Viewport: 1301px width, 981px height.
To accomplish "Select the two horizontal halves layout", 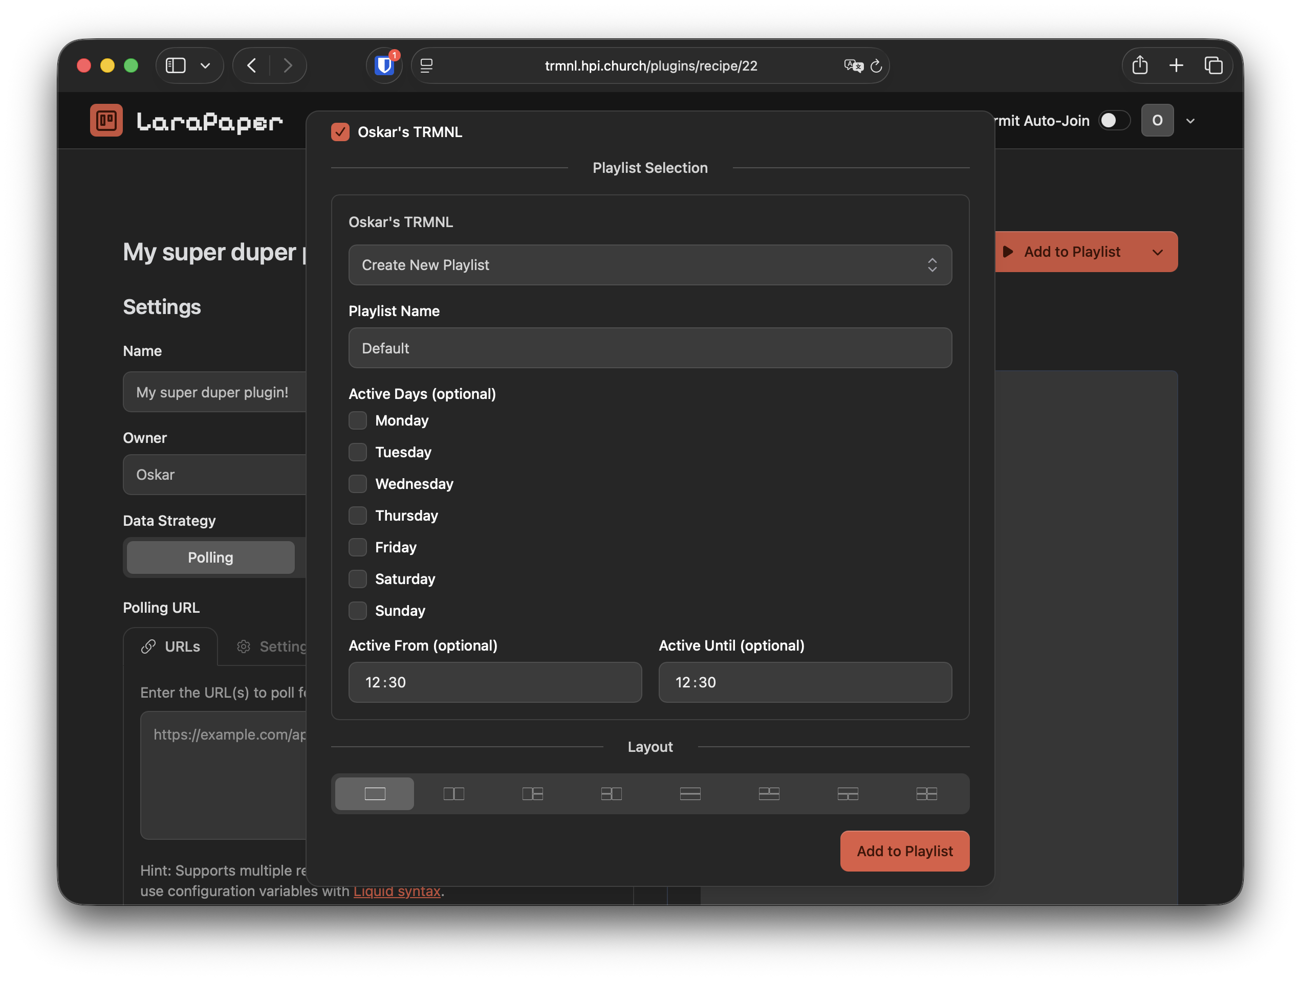I will [690, 793].
